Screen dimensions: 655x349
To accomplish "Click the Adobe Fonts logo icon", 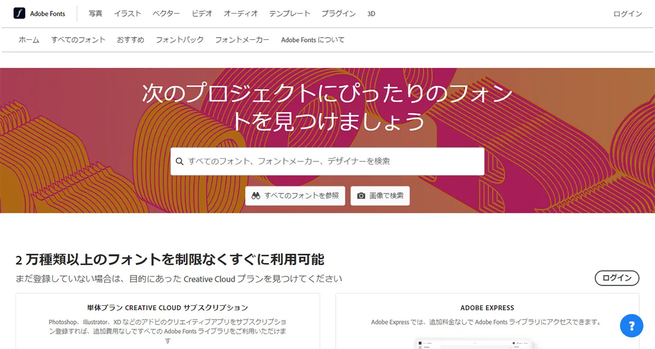I will [18, 13].
